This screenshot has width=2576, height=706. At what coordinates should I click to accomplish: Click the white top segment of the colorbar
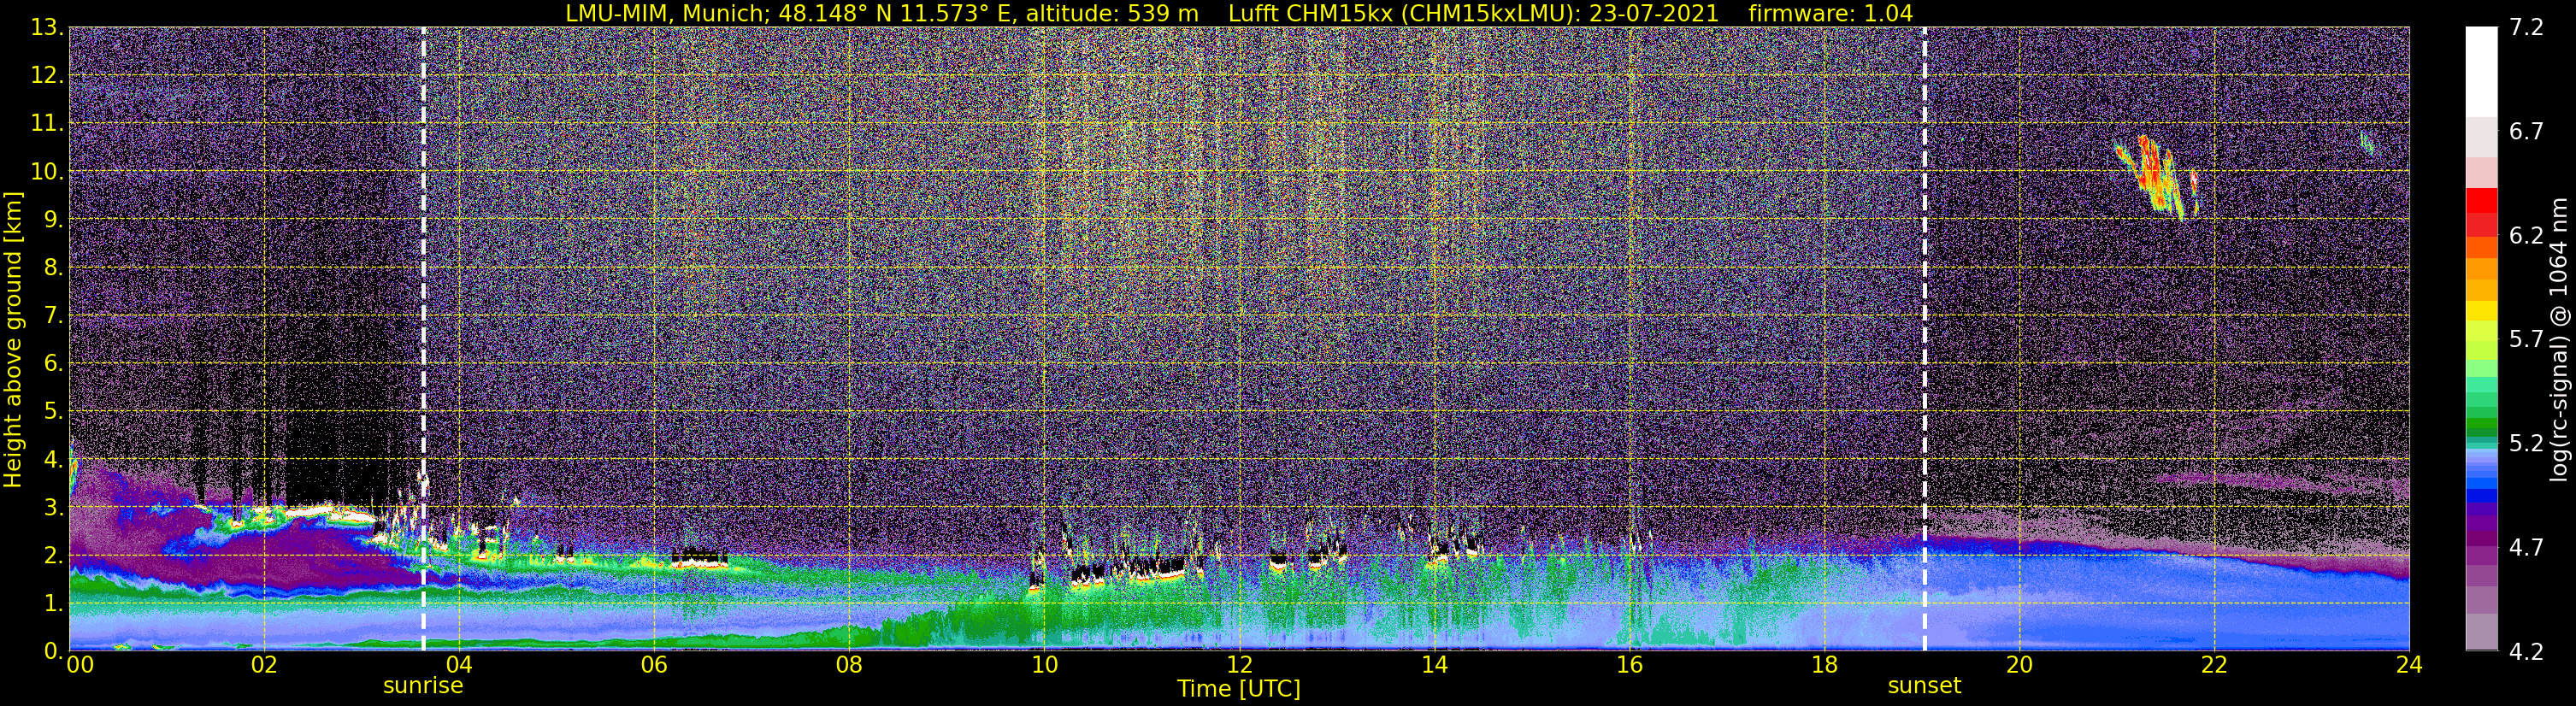point(2481,72)
